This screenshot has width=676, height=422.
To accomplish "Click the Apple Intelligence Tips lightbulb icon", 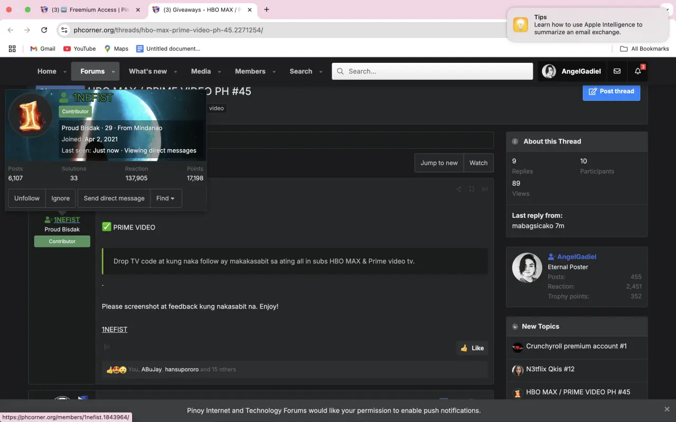I will click(x=521, y=25).
